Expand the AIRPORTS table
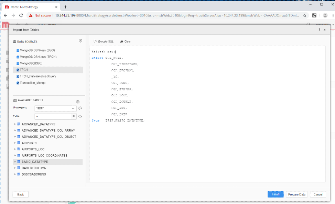Screen dimensions: 335x204 14,143
